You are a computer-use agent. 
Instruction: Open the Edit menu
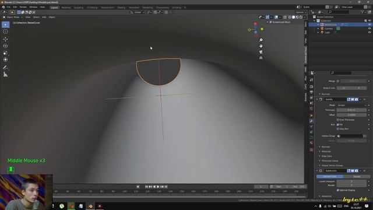pos(15,7)
